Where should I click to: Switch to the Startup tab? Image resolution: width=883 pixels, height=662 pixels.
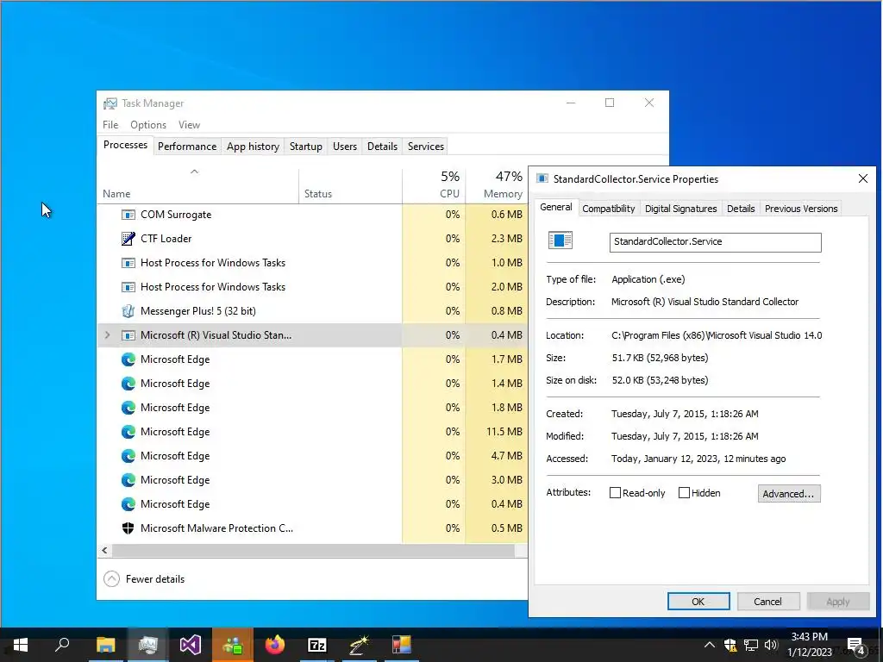point(306,147)
